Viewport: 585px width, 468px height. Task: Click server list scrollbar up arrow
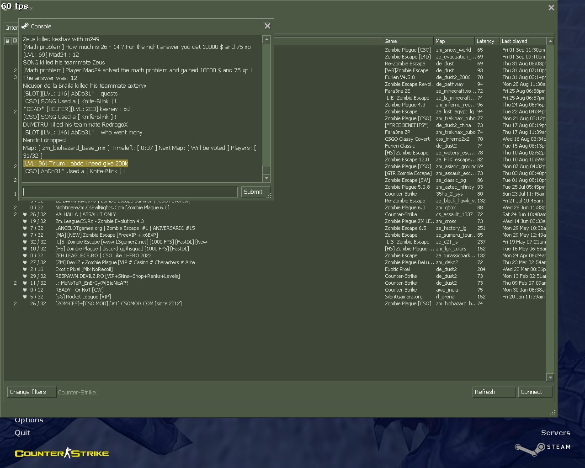pyautogui.click(x=550, y=41)
